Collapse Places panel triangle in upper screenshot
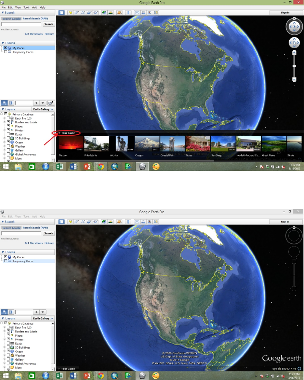304x380 pixels. (x=3, y=43)
